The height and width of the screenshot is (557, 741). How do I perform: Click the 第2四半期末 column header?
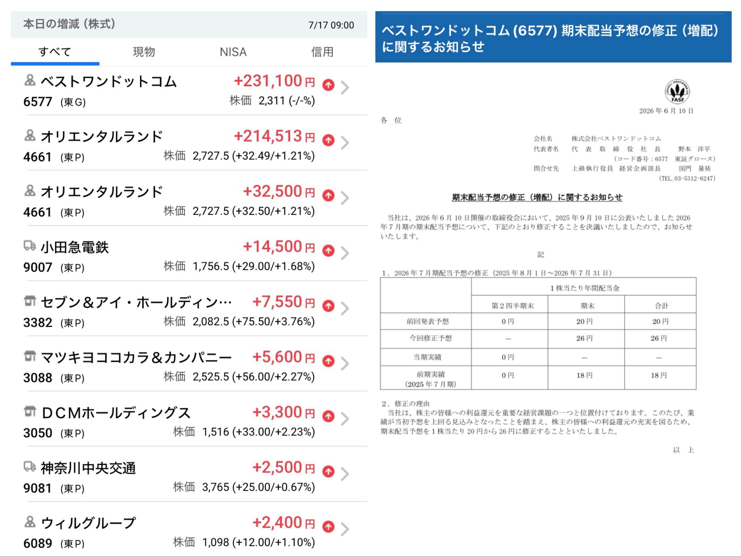513,306
